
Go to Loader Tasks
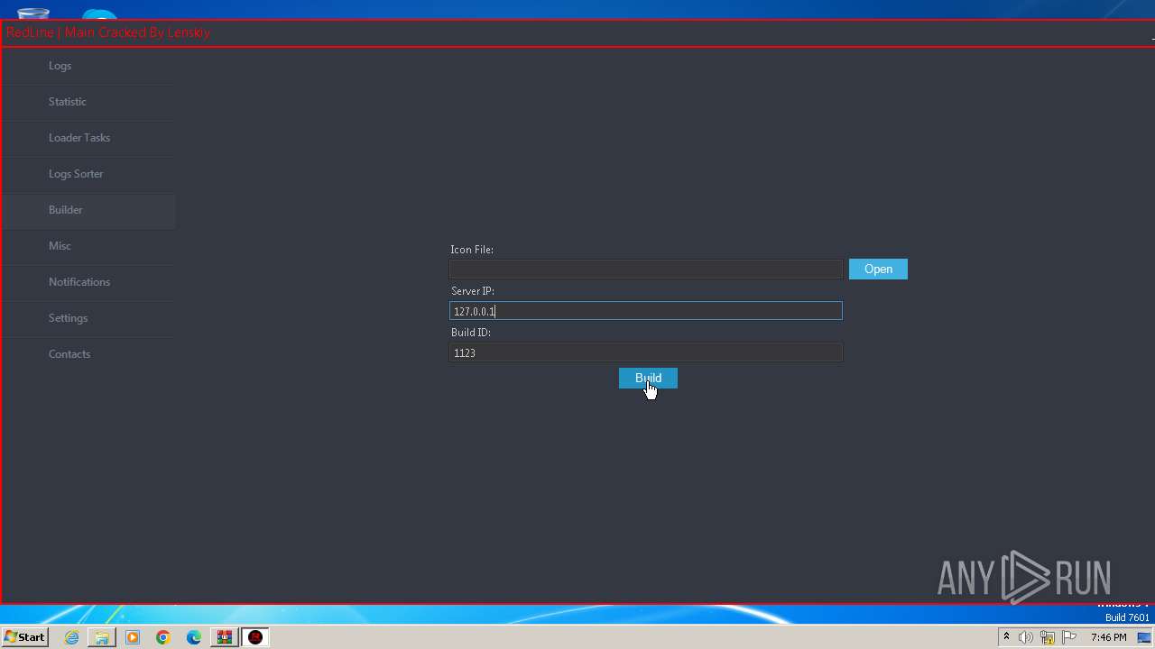(x=88, y=138)
